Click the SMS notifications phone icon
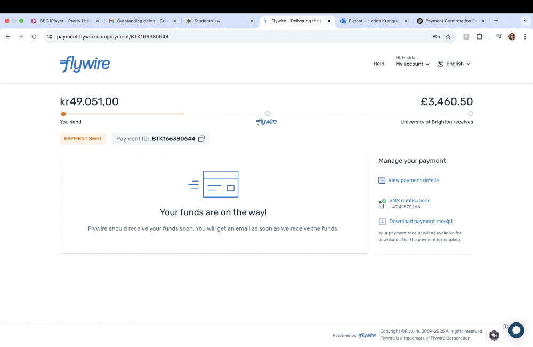 click(382, 203)
